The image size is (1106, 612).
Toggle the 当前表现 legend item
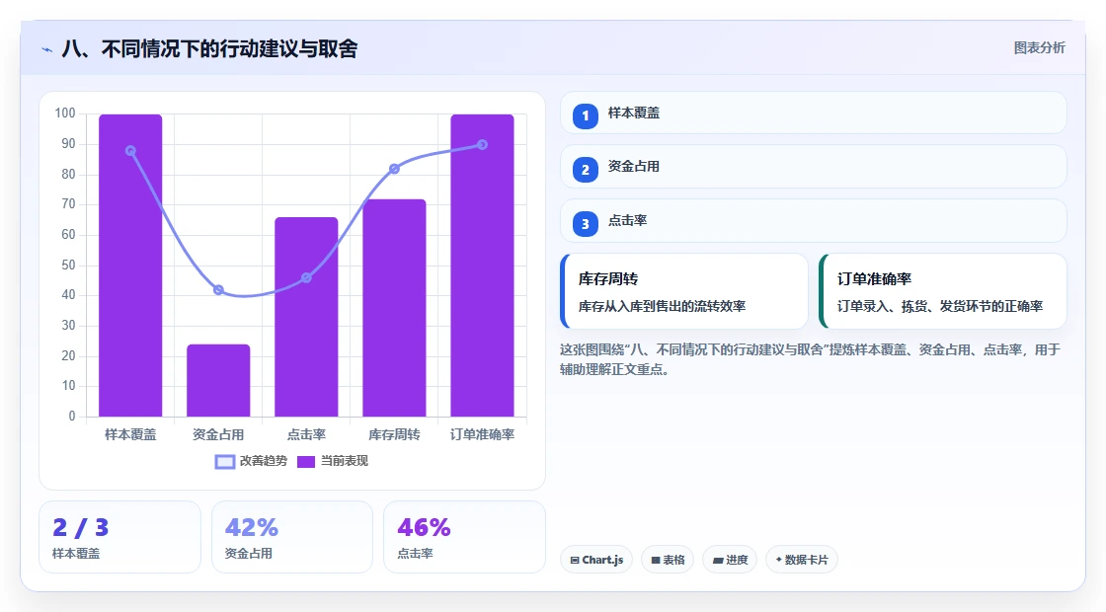(332, 461)
